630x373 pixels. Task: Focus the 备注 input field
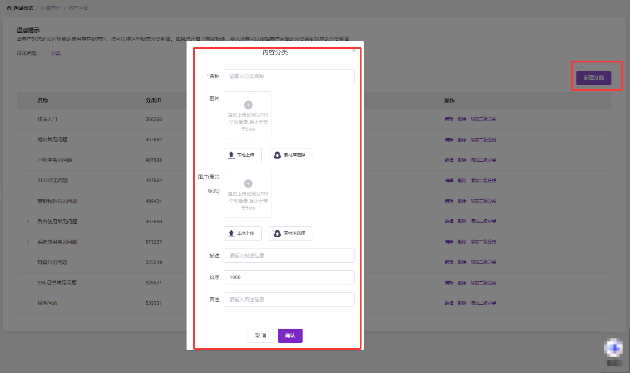289,299
